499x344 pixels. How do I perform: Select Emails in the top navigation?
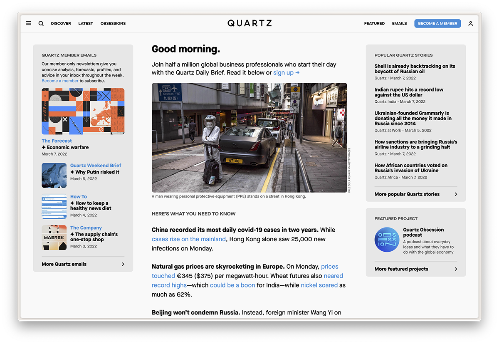(x=399, y=23)
